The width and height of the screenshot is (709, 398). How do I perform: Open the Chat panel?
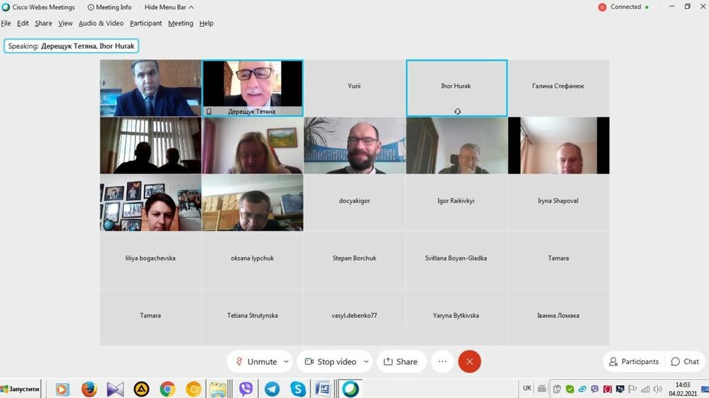[x=685, y=361]
